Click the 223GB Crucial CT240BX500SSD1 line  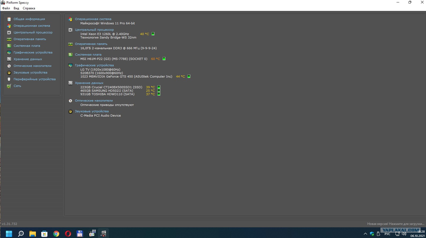coord(111,87)
